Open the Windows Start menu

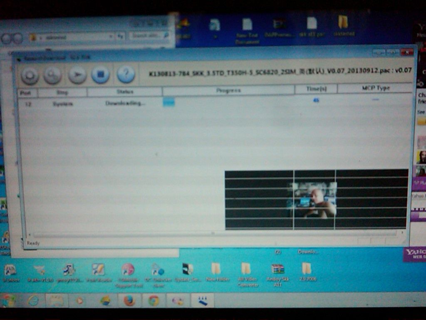(x=8, y=300)
